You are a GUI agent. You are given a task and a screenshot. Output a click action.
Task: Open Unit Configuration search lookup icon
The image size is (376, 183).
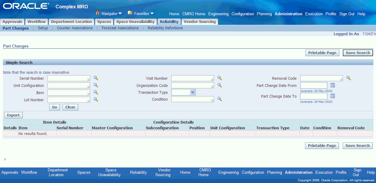(96, 85)
